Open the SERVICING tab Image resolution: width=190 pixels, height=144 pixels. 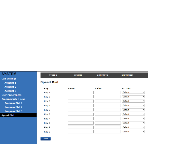pos(127,75)
